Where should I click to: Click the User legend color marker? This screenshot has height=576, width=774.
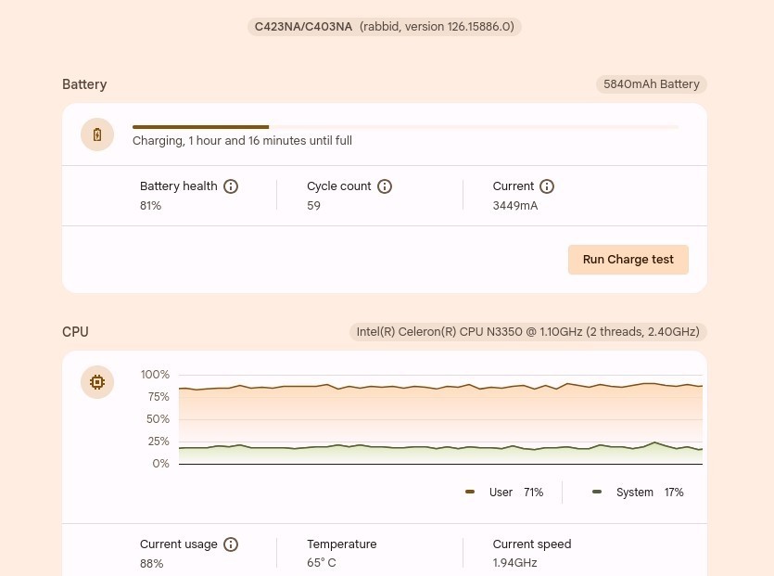tap(470, 492)
